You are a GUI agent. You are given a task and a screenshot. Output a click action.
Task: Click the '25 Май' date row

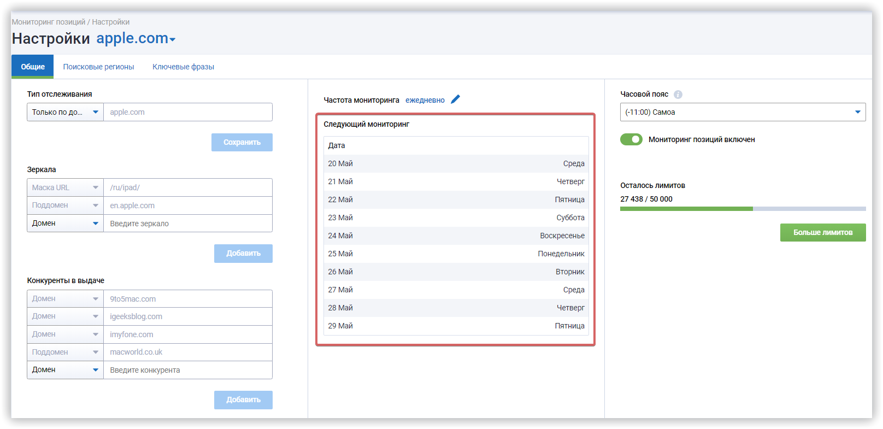coord(456,254)
